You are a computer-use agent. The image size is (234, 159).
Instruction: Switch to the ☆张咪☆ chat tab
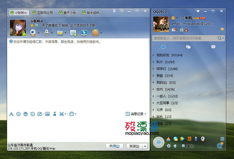19,13
